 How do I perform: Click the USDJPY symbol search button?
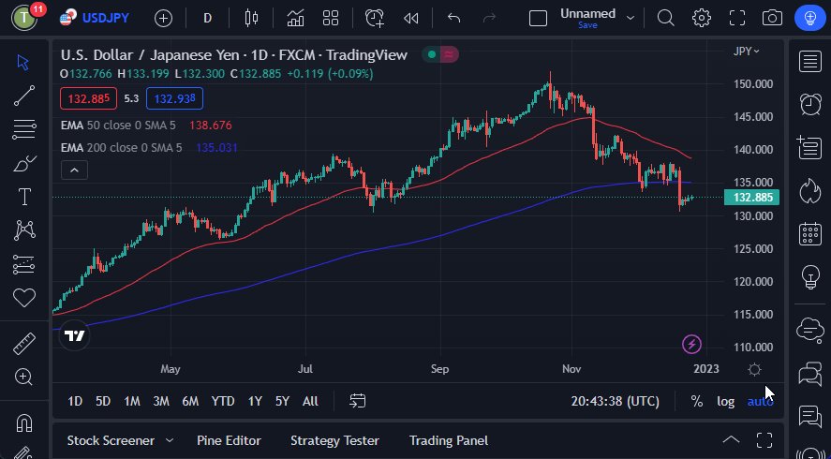point(94,18)
